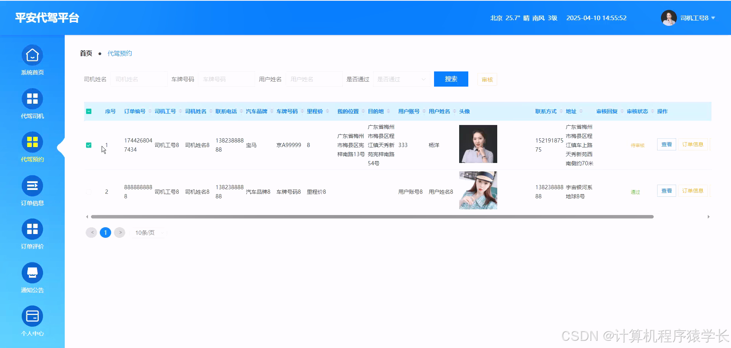The image size is (731, 348).
Task: Sort by 审核回复 column arrows
Action: (x=622, y=111)
